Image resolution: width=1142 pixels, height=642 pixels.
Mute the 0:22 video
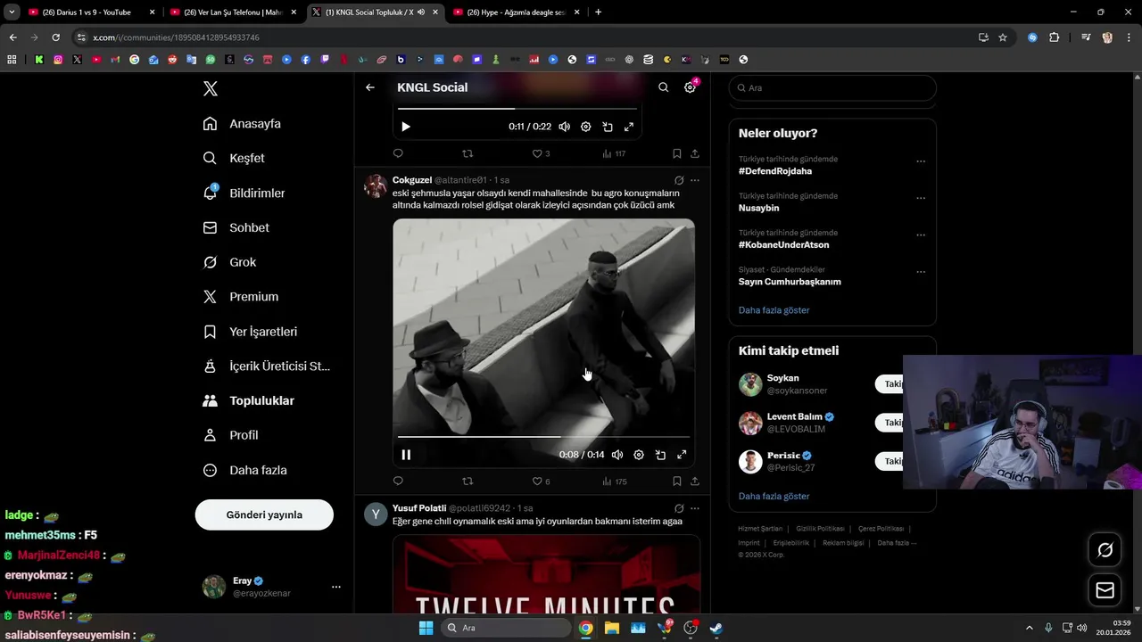point(564,127)
